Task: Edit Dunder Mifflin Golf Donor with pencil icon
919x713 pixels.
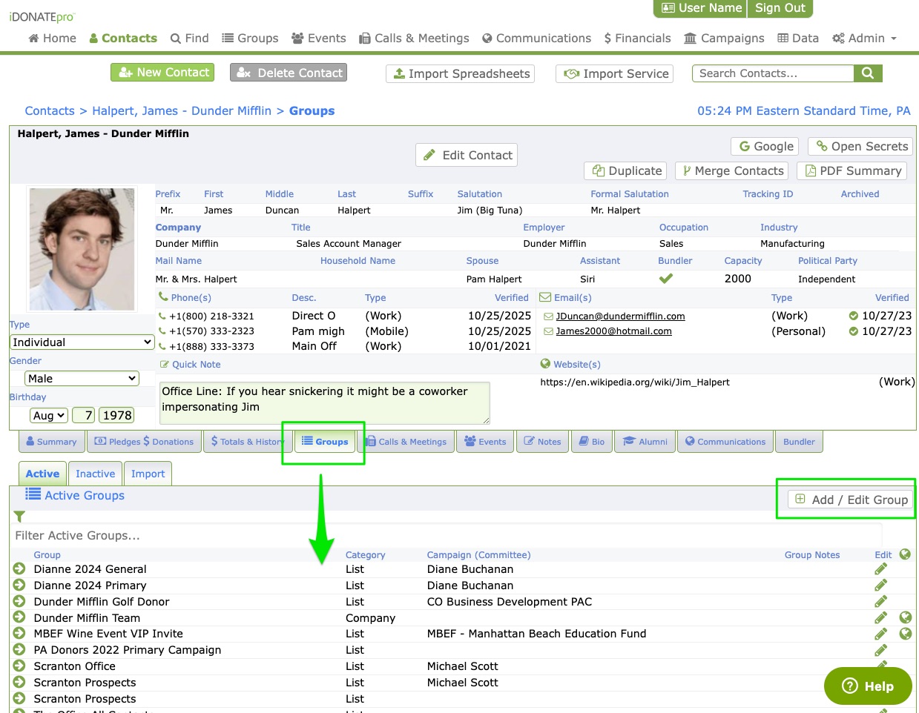Action: click(881, 602)
